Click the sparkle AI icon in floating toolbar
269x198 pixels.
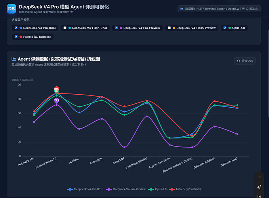pos(259,187)
